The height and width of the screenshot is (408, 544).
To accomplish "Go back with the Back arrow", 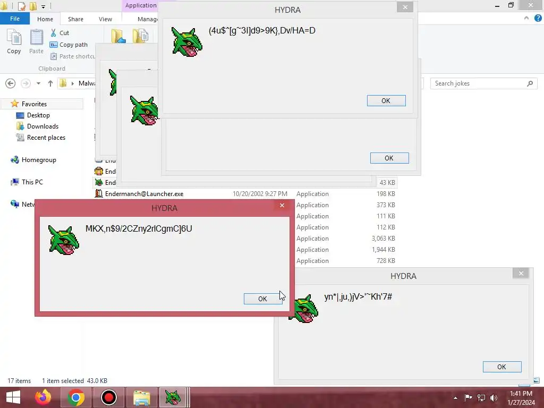I will click(11, 83).
